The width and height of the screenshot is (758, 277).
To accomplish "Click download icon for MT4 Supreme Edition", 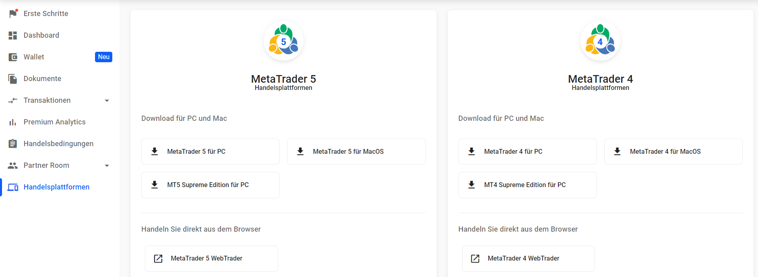I will pyautogui.click(x=471, y=185).
